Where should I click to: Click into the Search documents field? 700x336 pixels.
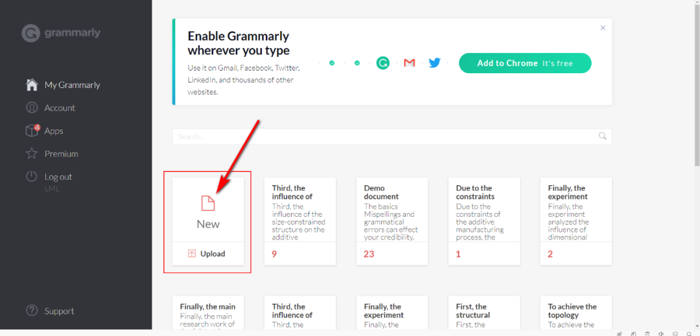pyautogui.click(x=382, y=137)
